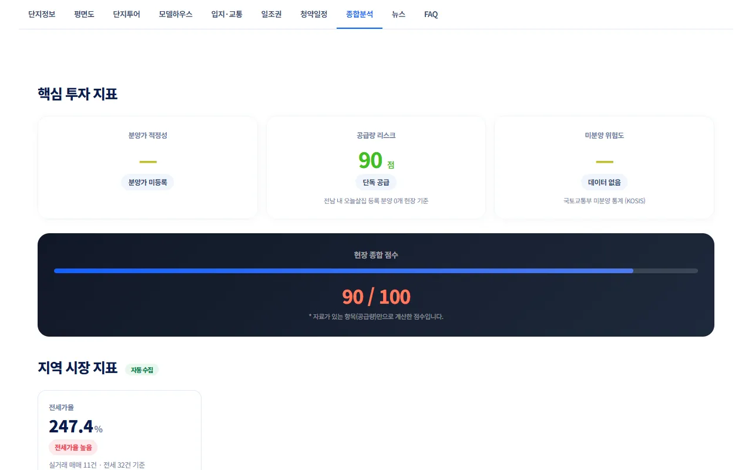The image size is (752, 470).
Task: Open the 단지정보 tab
Action: (42, 14)
